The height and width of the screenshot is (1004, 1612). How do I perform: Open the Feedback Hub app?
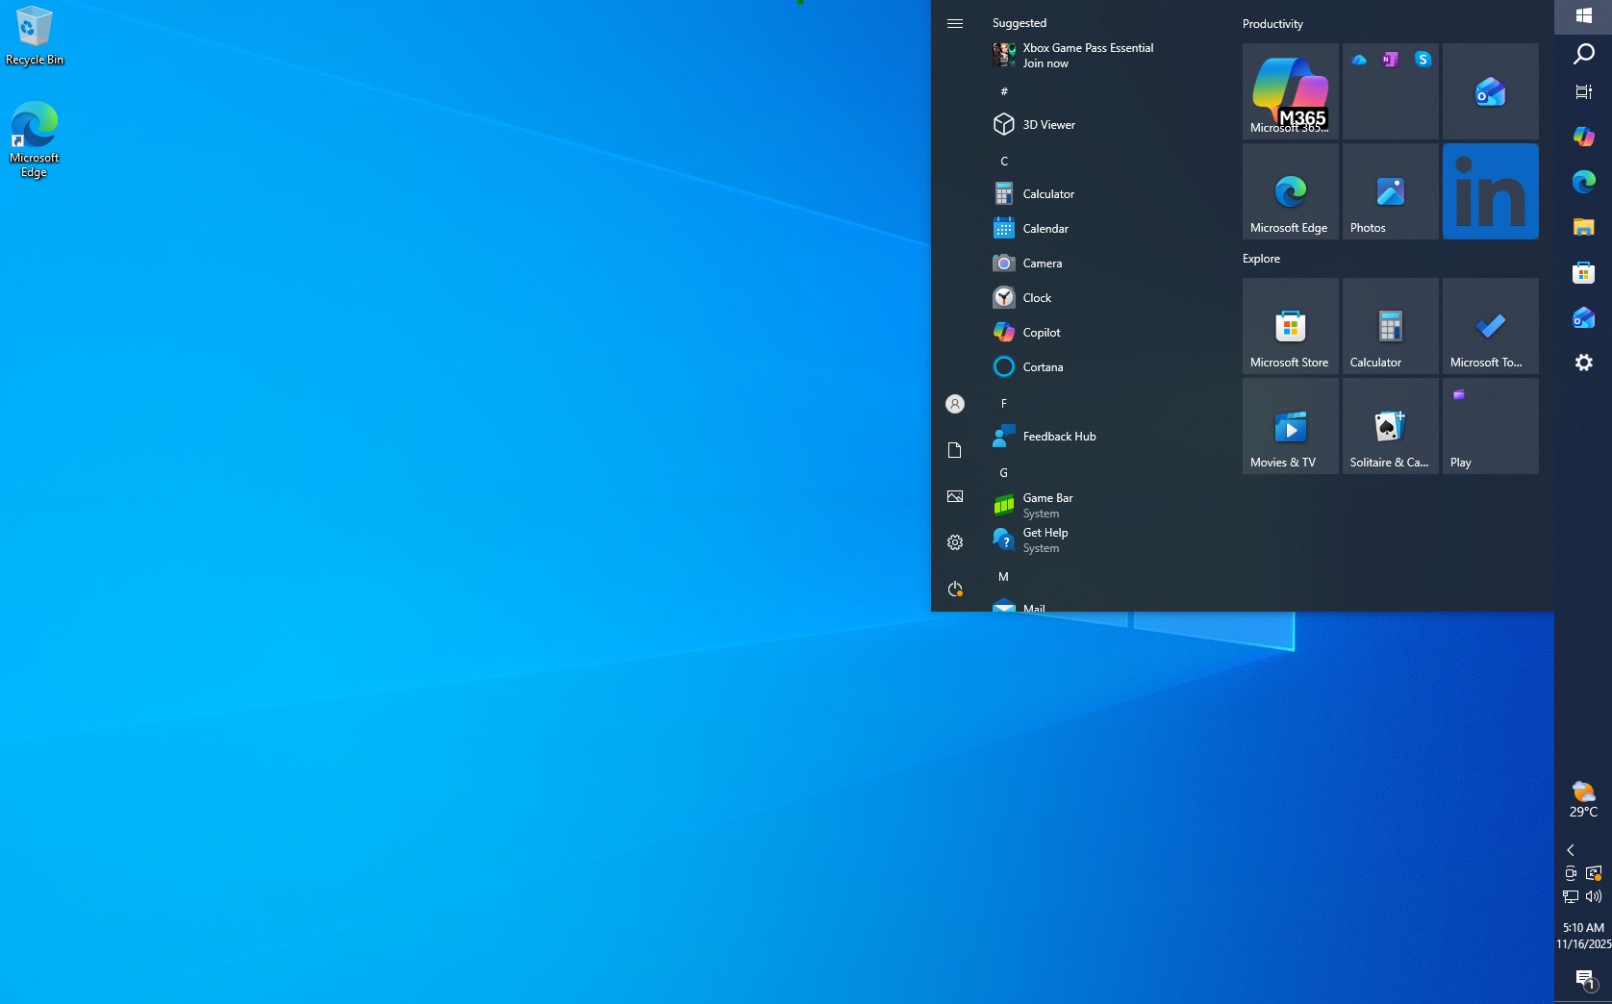tap(1059, 436)
